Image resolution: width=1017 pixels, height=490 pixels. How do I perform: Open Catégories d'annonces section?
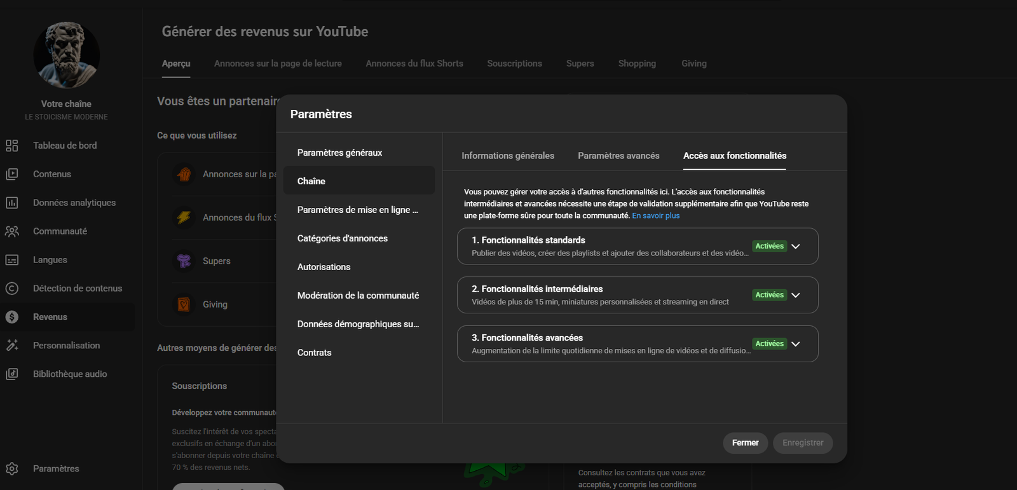[359, 238]
